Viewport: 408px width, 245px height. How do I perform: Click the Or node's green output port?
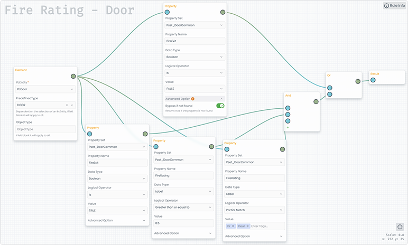pyautogui.click(x=358, y=81)
